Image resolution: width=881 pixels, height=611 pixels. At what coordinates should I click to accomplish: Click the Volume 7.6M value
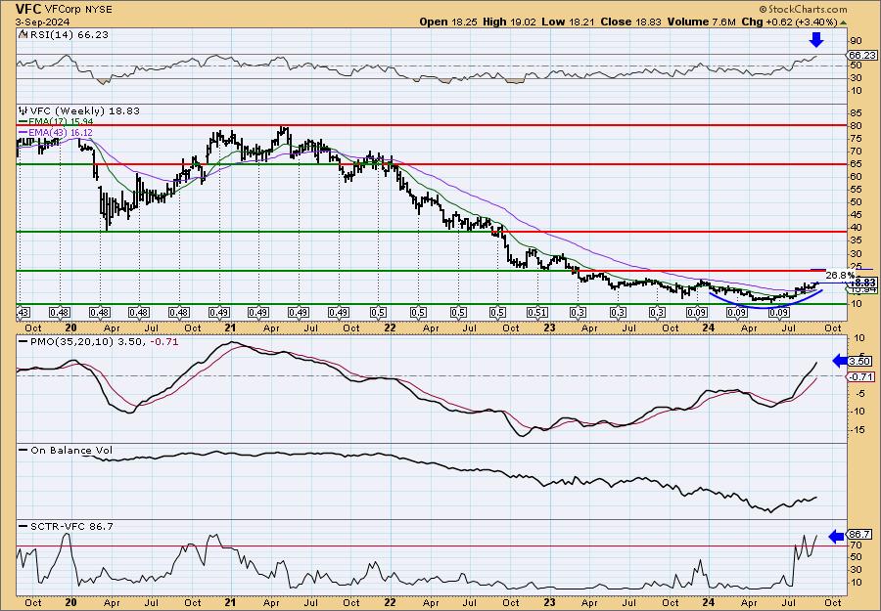pos(701,22)
